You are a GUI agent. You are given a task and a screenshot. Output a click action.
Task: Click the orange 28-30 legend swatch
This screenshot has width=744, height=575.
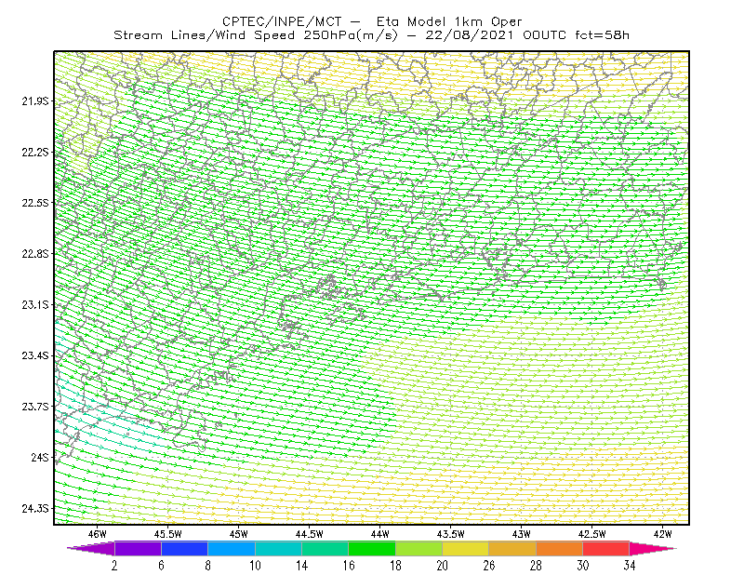[x=559, y=548]
